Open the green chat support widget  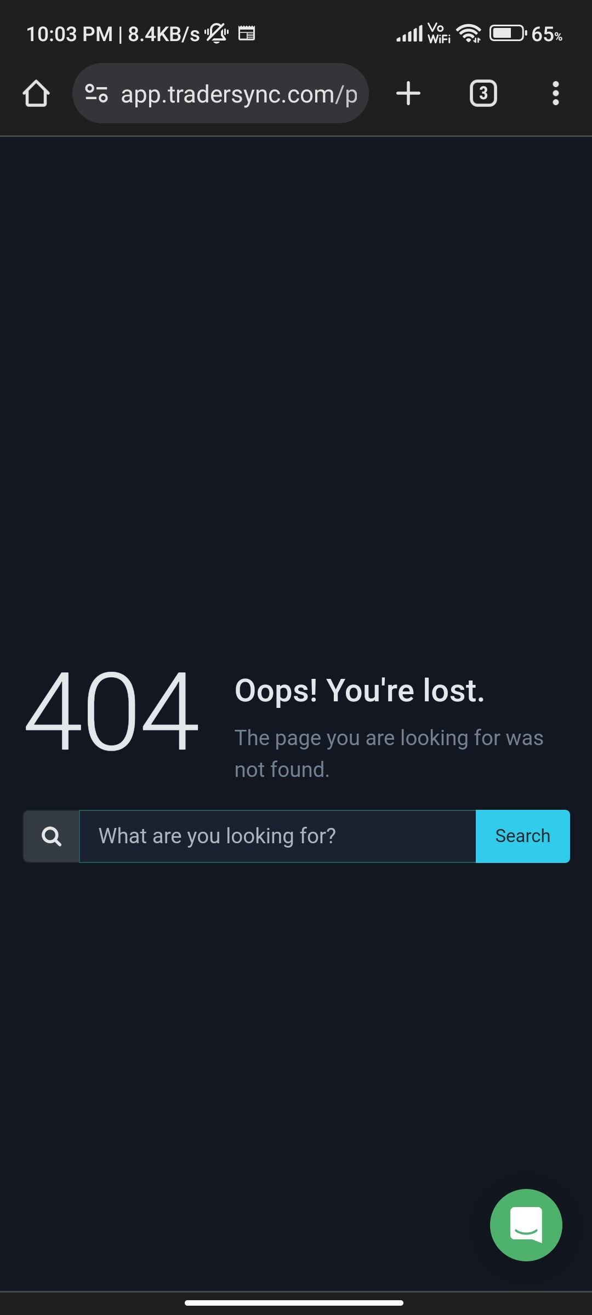point(526,1225)
